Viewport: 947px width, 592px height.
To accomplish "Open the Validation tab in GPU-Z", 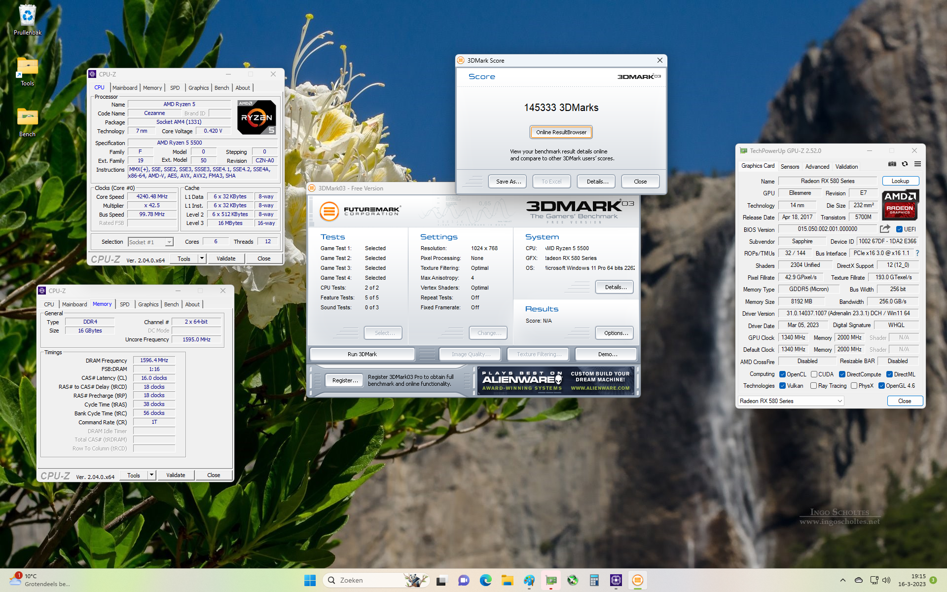I will point(846,167).
